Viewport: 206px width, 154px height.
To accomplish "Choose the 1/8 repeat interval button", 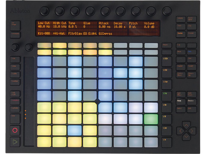I will 167,119.
